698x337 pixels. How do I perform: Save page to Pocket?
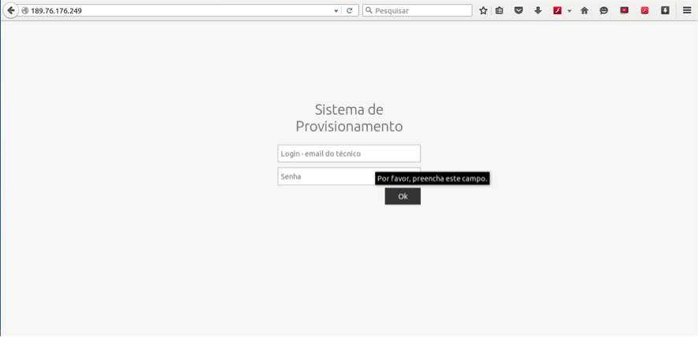518,10
